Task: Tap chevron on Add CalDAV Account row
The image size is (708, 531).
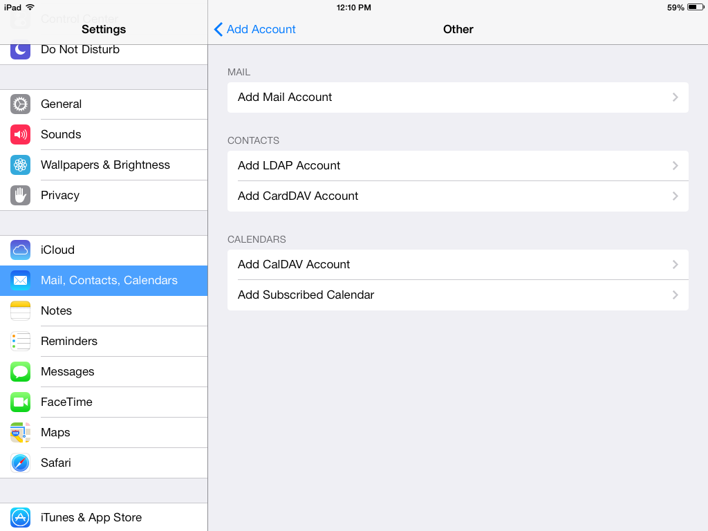Action: pos(675,265)
